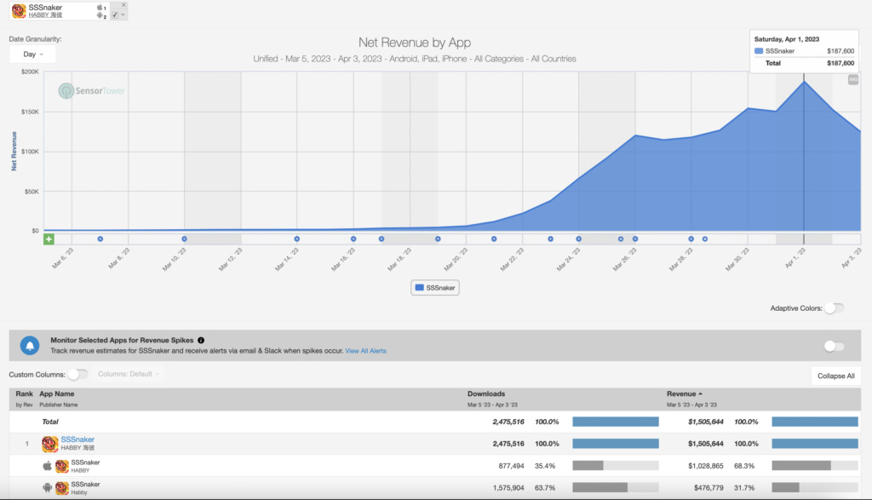Open the event marker at Mar 7
Screen dimensions: 872x500
(x=100, y=239)
